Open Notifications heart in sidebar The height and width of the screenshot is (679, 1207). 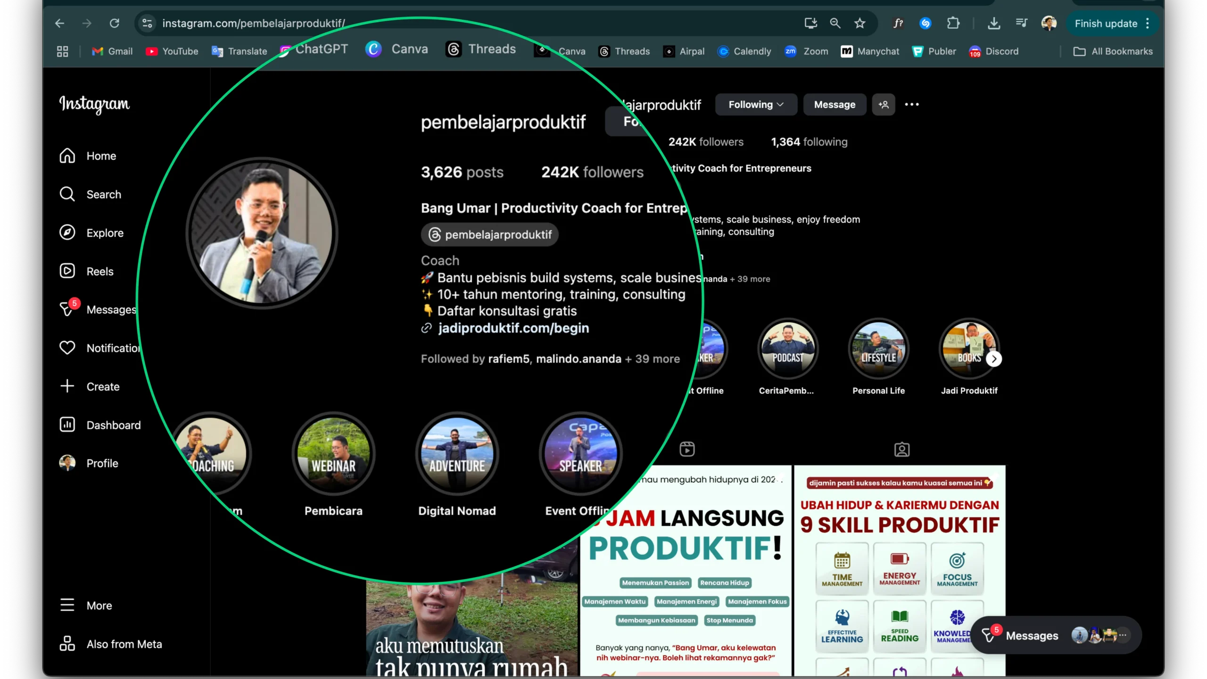[99, 348]
